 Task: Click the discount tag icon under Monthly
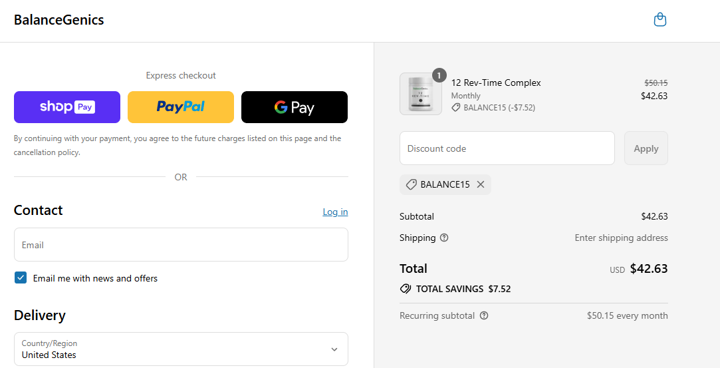pyautogui.click(x=455, y=108)
